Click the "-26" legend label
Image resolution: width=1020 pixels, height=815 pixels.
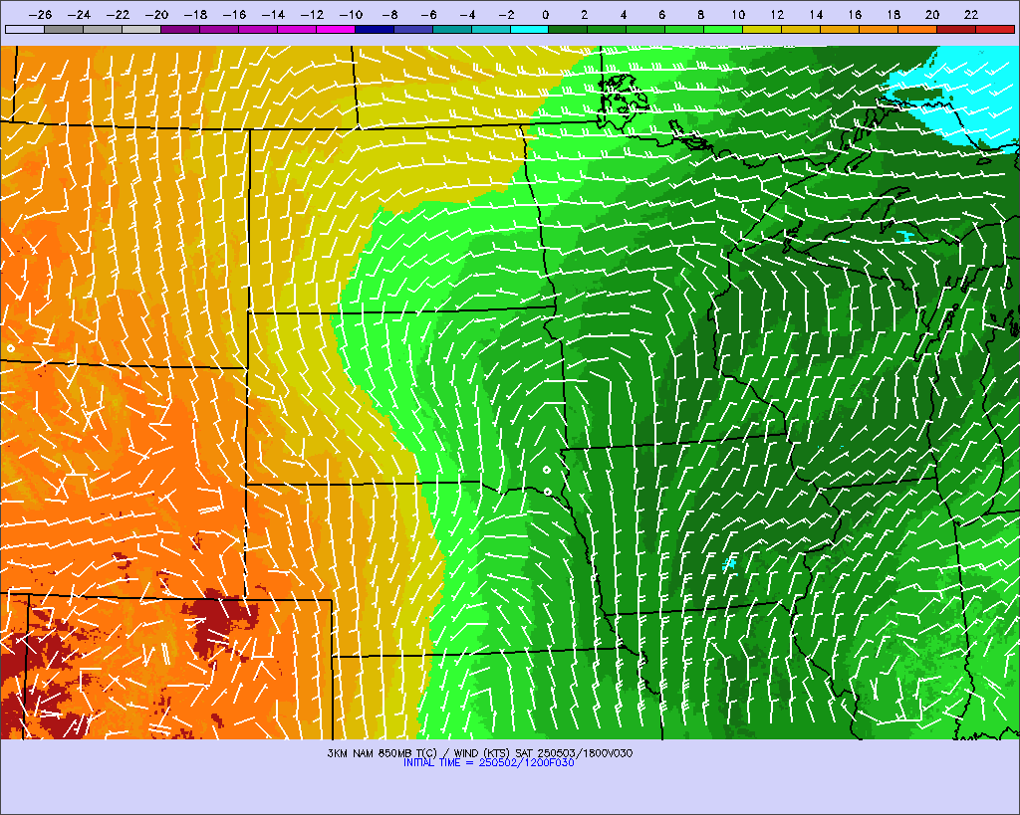tap(40, 14)
